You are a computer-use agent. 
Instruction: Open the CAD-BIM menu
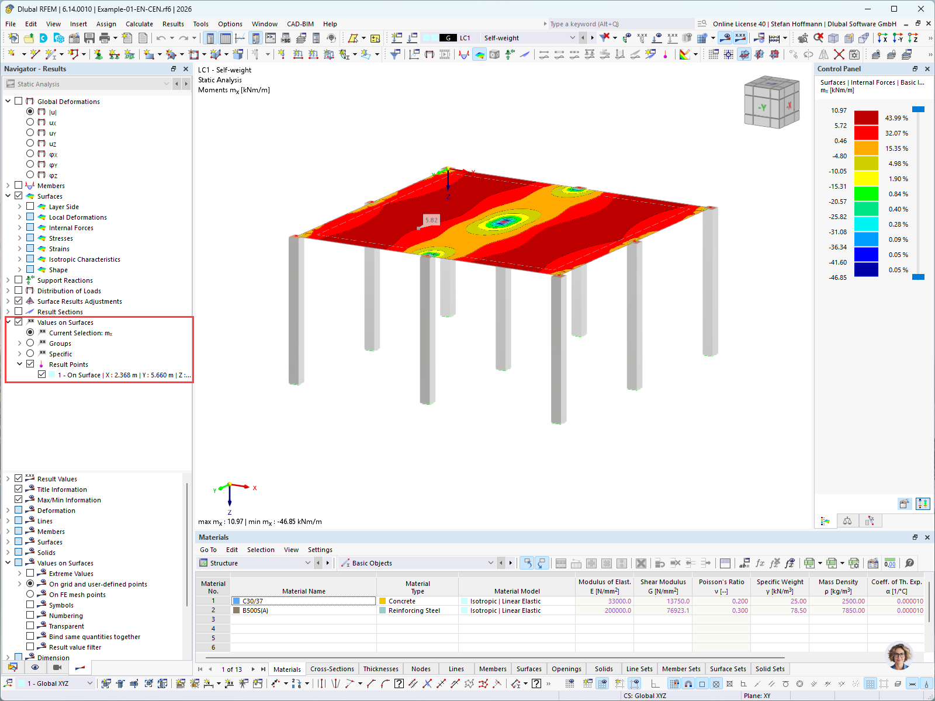pyautogui.click(x=300, y=24)
